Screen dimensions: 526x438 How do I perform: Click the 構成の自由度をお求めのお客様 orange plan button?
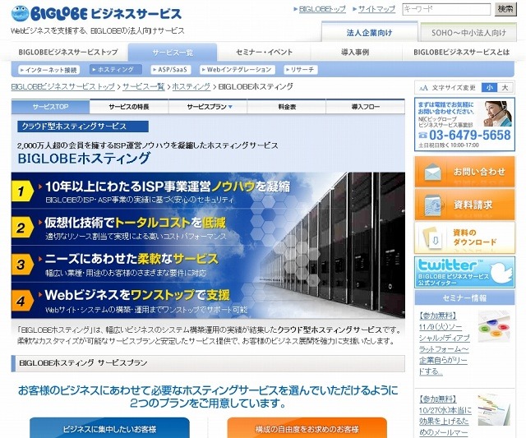point(307,428)
